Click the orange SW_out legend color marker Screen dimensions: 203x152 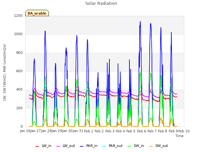[x=151, y=146]
